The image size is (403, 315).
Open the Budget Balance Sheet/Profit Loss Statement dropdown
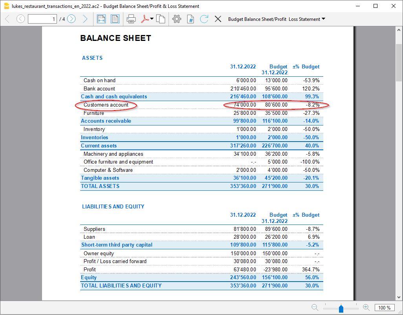277,19
